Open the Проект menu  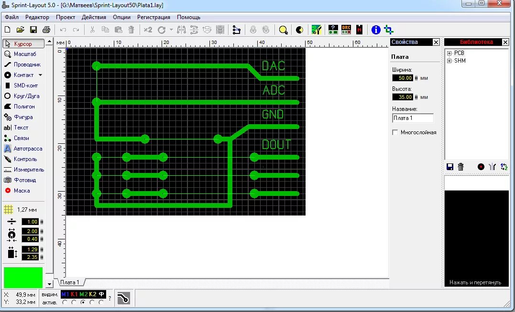click(x=66, y=17)
